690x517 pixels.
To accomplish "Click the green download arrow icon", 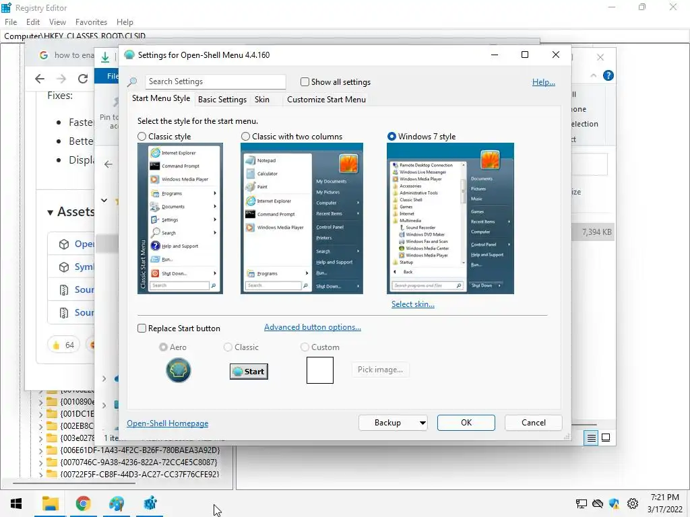I will [105, 57].
